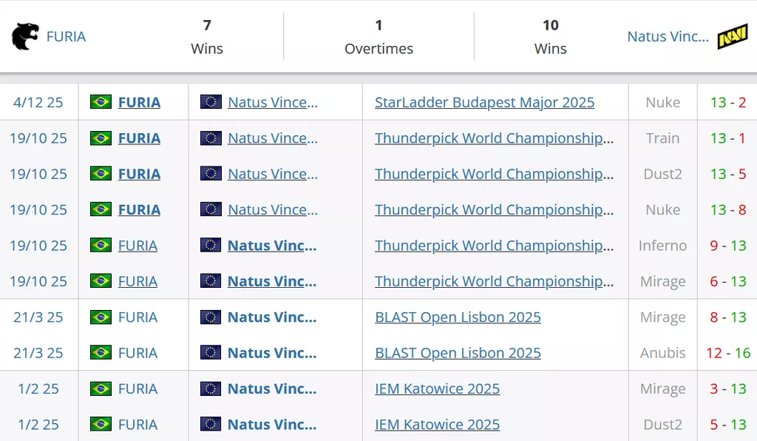Click Brazil flag in Budapest Major row
This screenshot has height=441, width=757.
tap(101, 102)
